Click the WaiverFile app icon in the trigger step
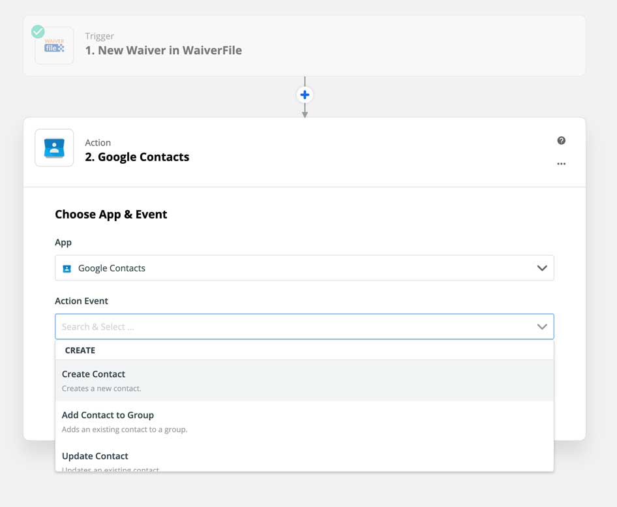This screenshot has width=617, height=507. 54,44
